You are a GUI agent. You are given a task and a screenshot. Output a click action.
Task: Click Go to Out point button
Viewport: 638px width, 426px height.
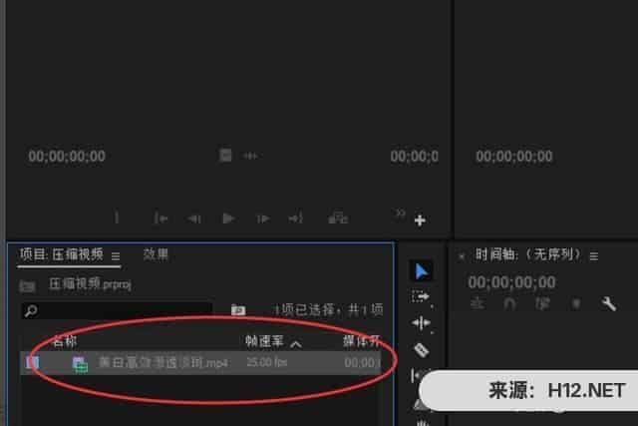click(296, 218)
